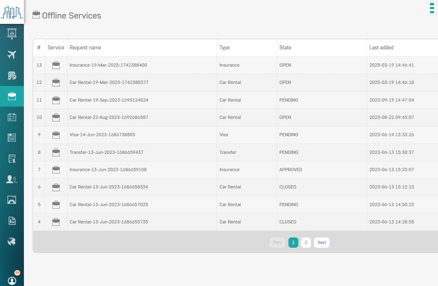Open the dashboard presentation chart icon
438x286 pixels.
[x=12, y=33]
